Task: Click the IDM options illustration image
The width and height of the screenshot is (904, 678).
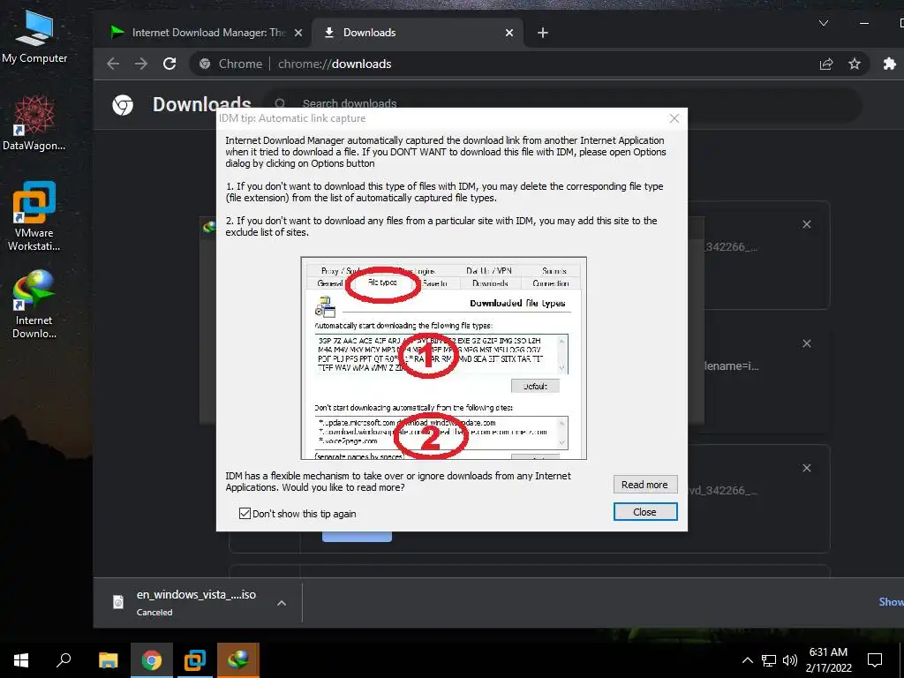Action: coord(443,358)
